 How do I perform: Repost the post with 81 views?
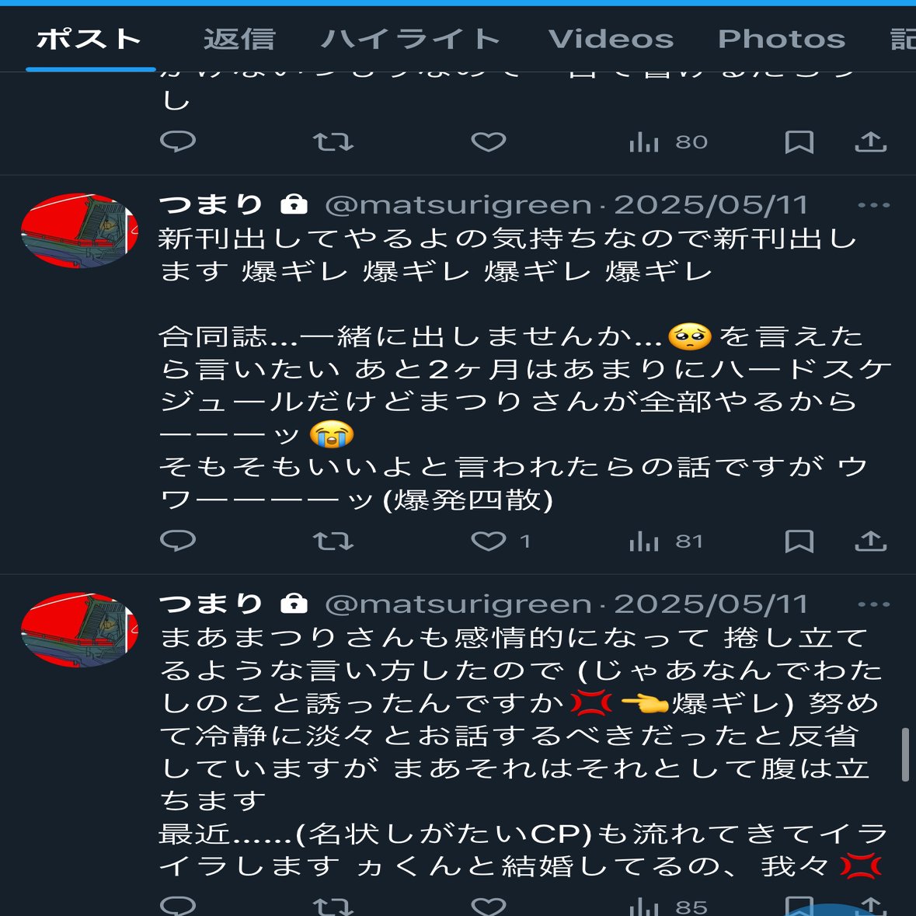click(333, 541)
